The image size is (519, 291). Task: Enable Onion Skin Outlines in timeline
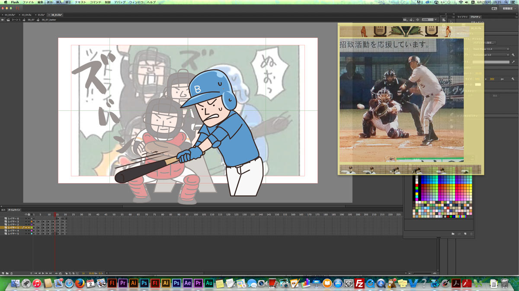70,273
